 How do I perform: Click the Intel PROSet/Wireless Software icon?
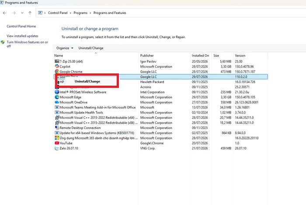(57, 92)
